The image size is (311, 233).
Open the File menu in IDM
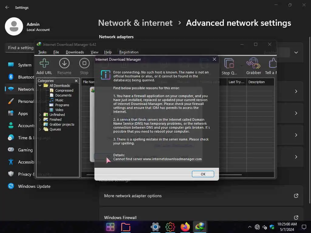(x=56, y=52)
